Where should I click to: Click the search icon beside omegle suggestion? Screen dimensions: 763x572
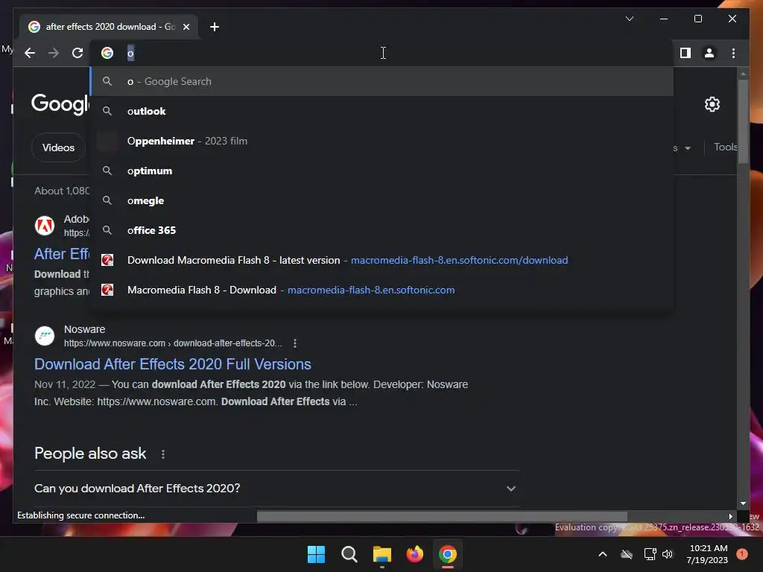click(x=107, y=200)
